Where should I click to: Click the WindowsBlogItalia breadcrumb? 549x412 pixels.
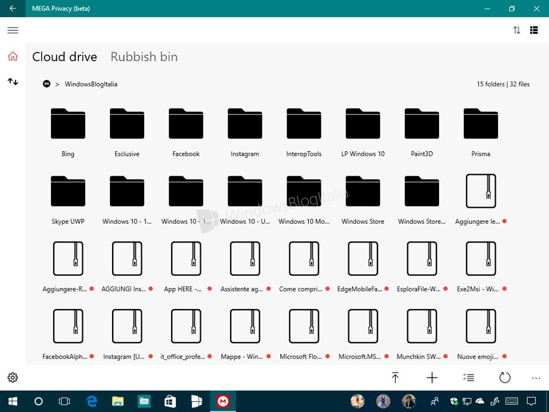point(91,84)
